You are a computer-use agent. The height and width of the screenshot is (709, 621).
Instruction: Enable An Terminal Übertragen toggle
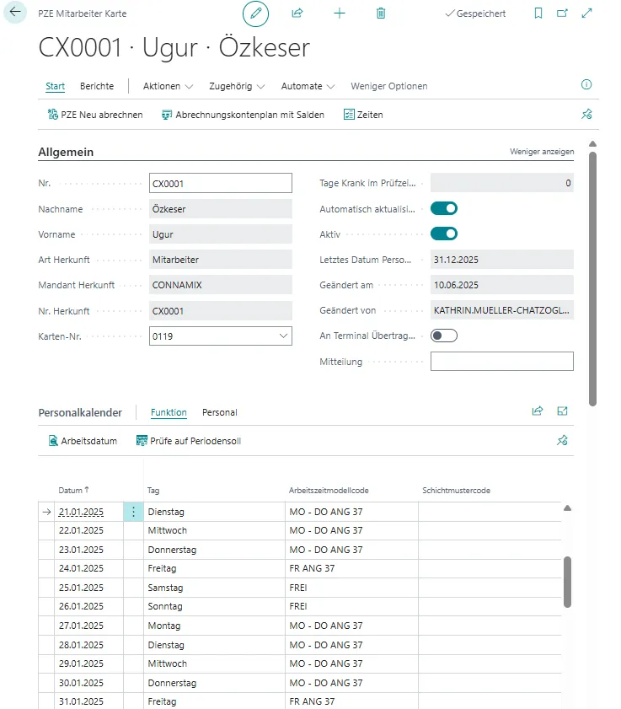444,336
